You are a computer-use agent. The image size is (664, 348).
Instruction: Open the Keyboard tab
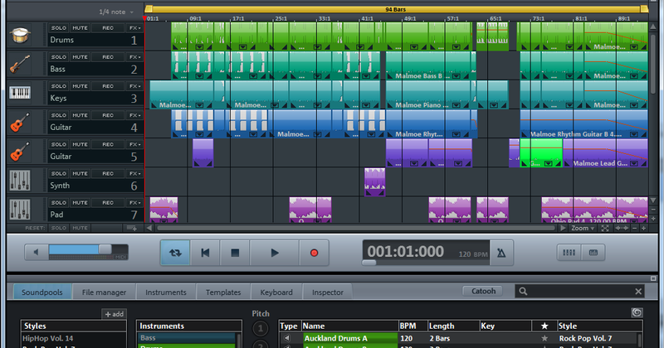[x=276, y=292]
